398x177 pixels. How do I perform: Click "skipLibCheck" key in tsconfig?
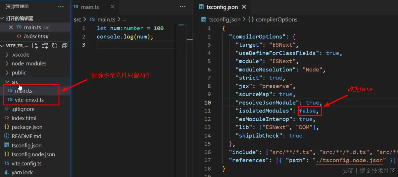[259, 136]
